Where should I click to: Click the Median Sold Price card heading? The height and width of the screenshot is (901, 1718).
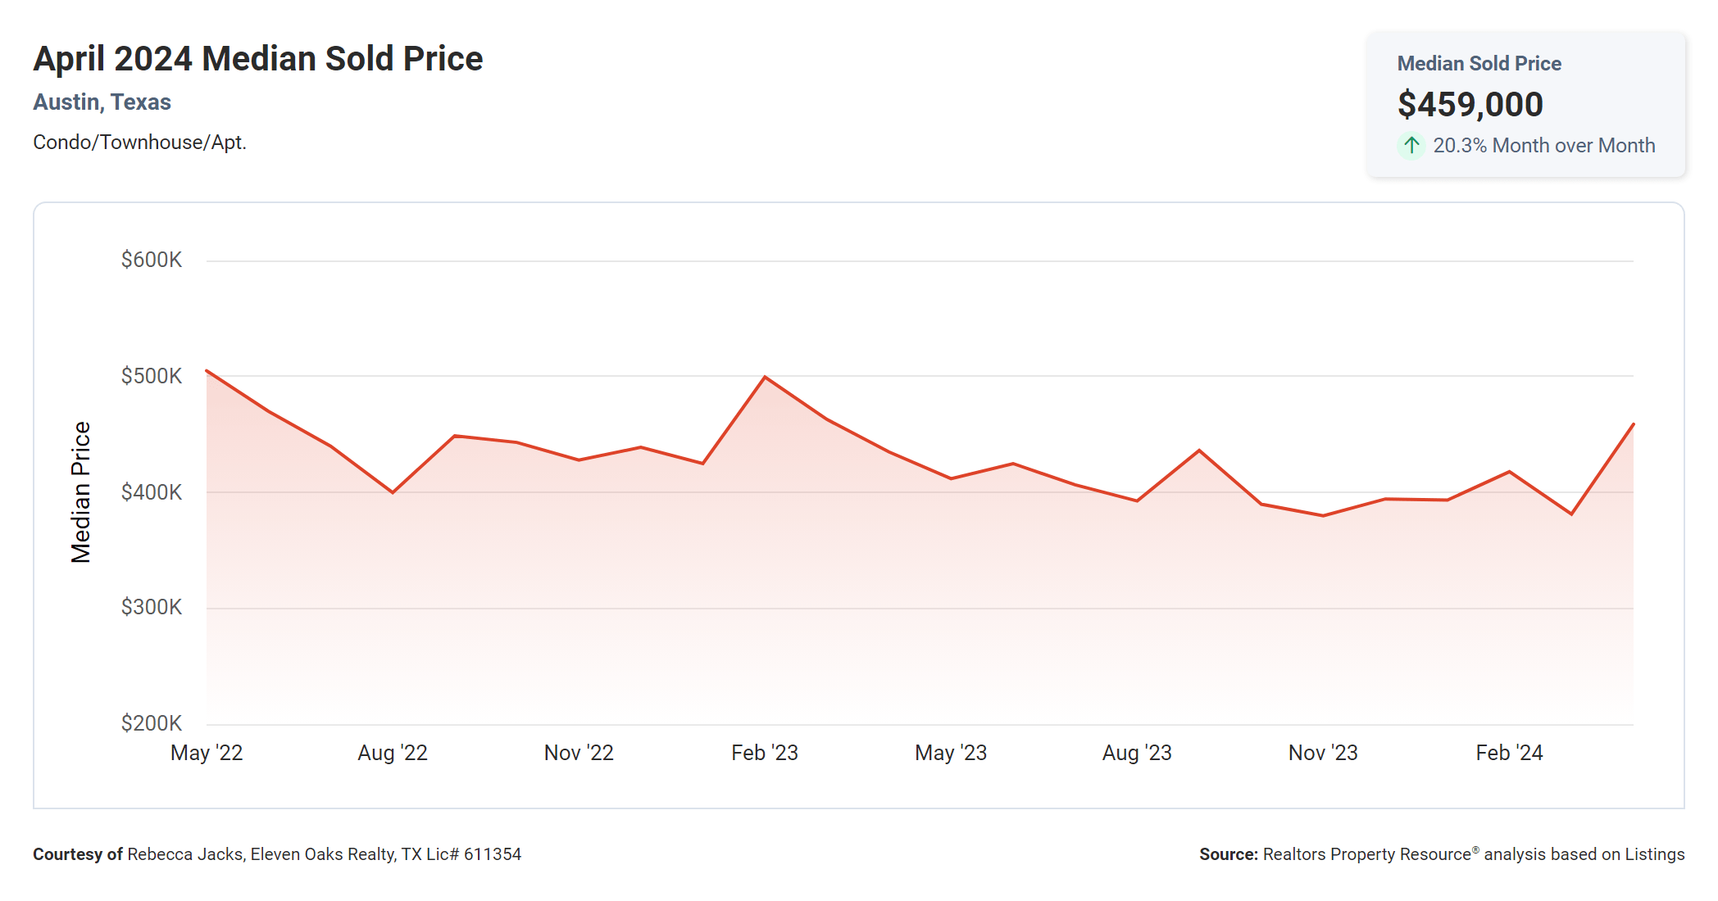(x=1479, y=64)
